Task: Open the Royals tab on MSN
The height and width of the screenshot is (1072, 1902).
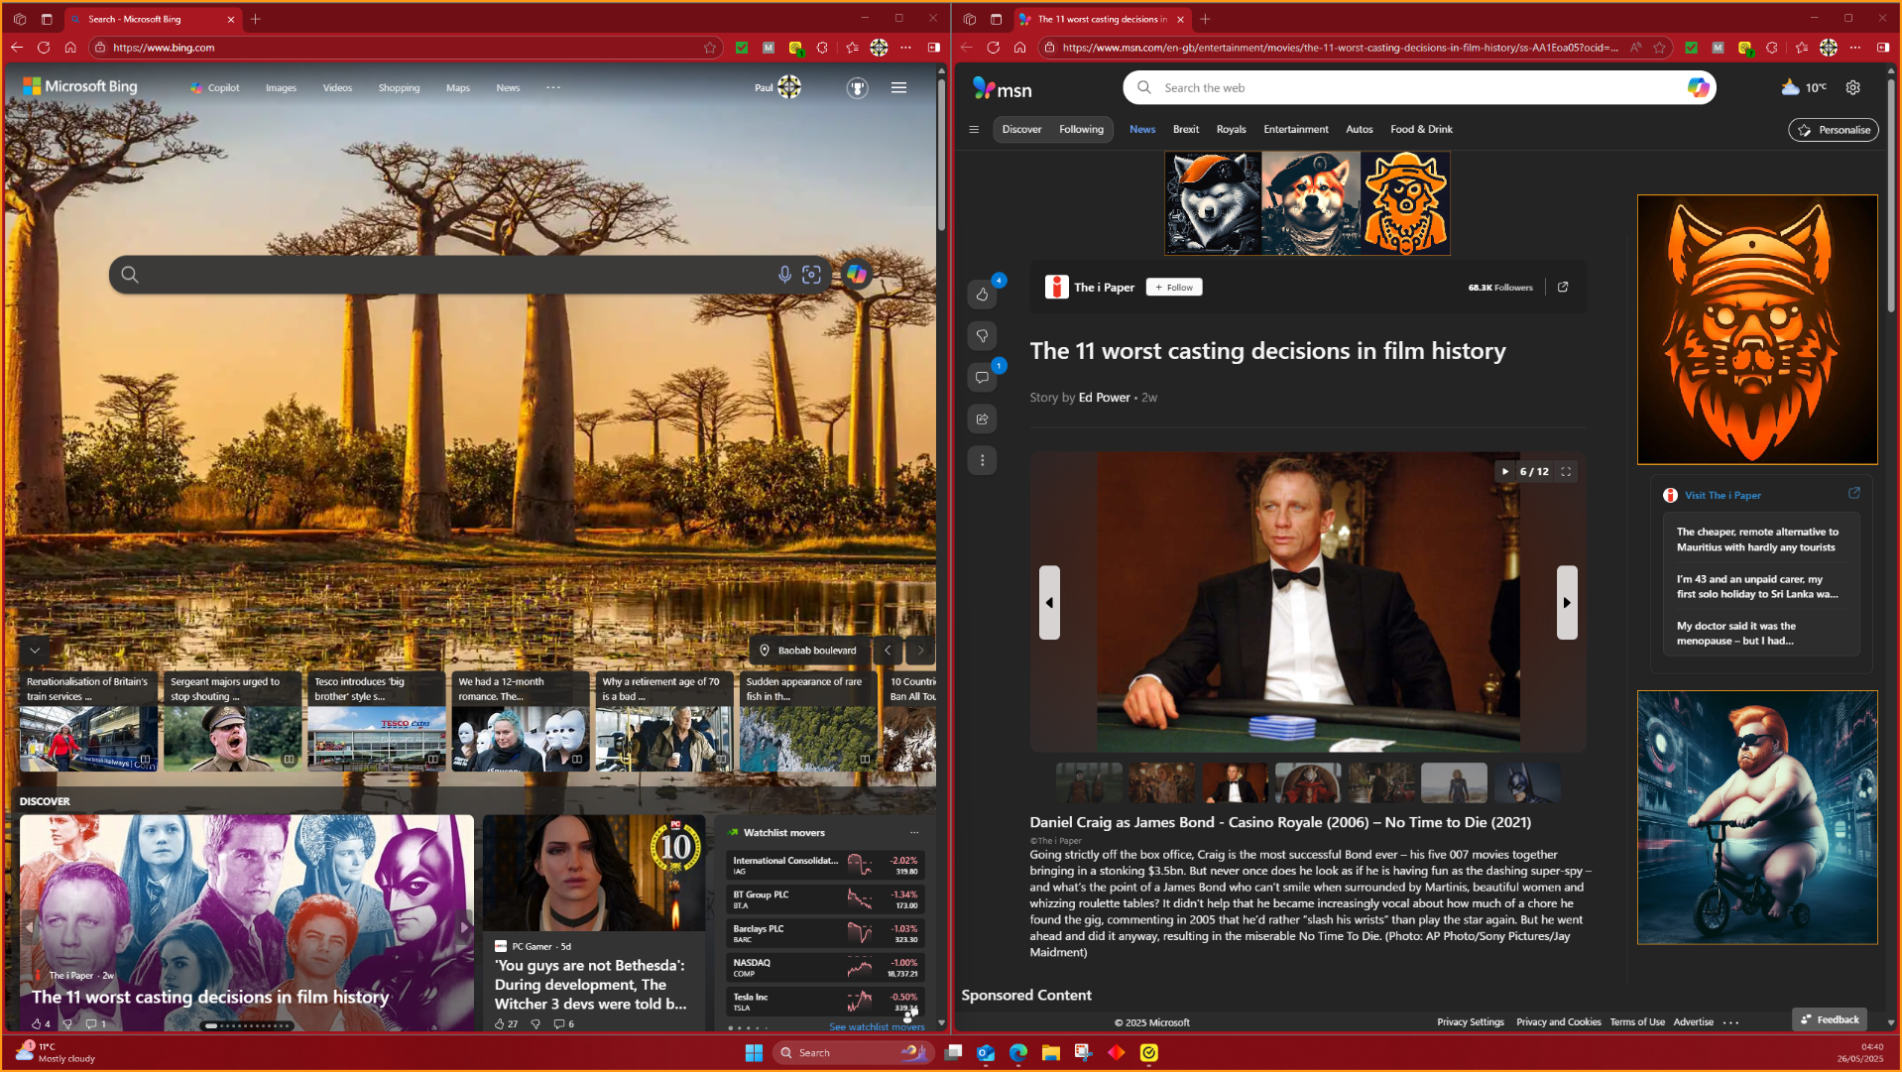Action: (x=1231, y=130)
